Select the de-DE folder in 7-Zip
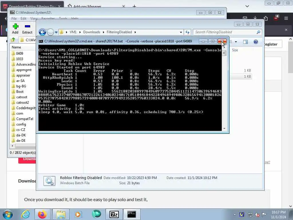Image resolution: width=293 pixels, height=220 pixels. click(21, 141)
